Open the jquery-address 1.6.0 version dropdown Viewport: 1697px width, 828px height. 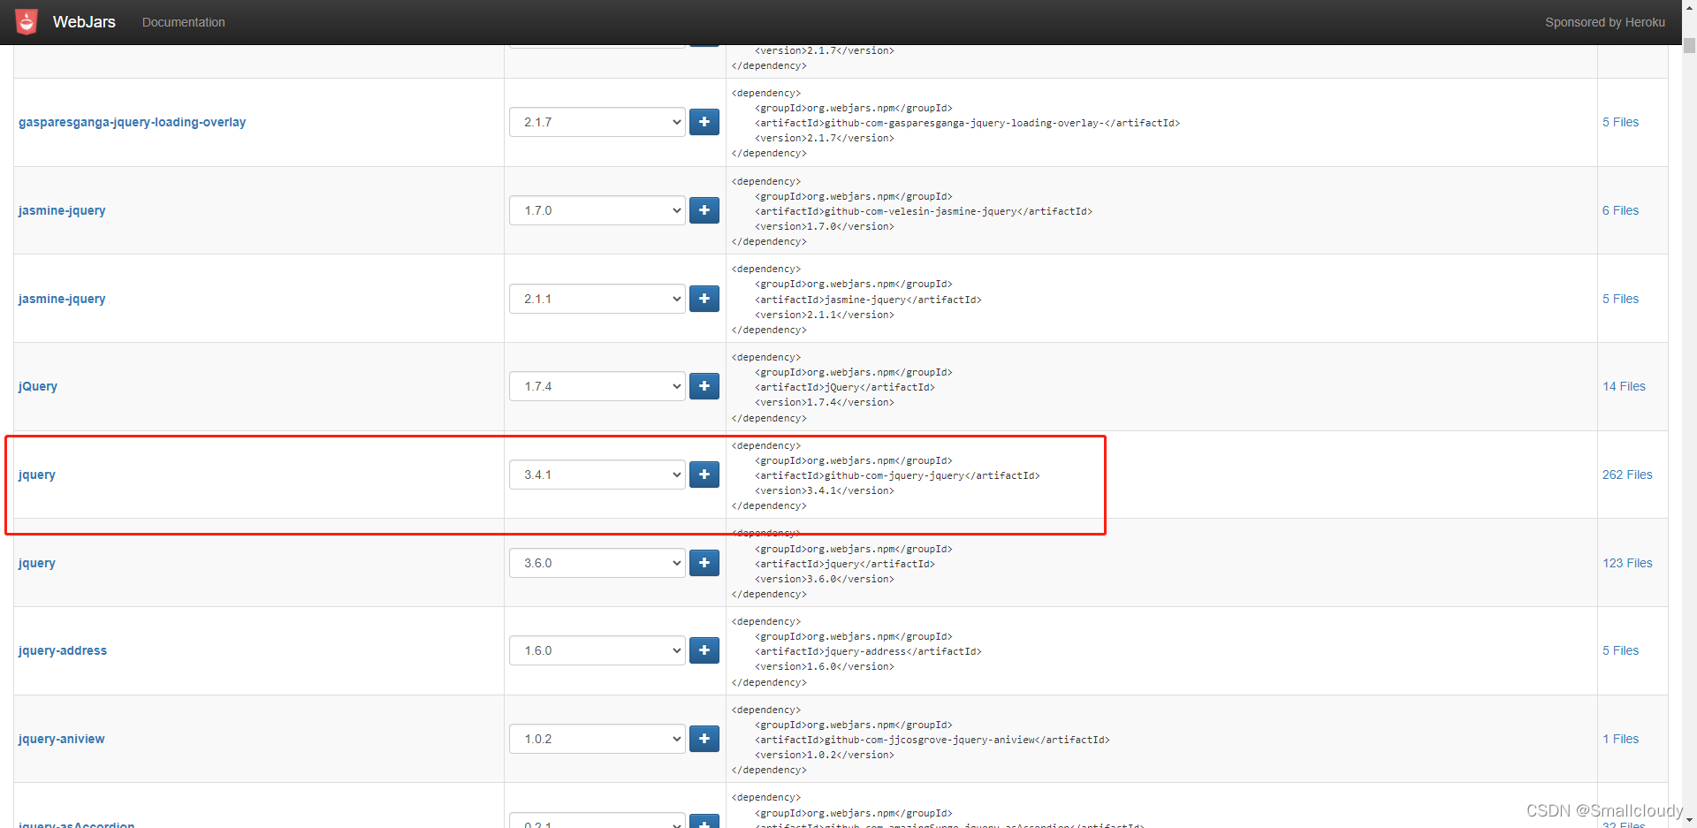coord(597,650)
